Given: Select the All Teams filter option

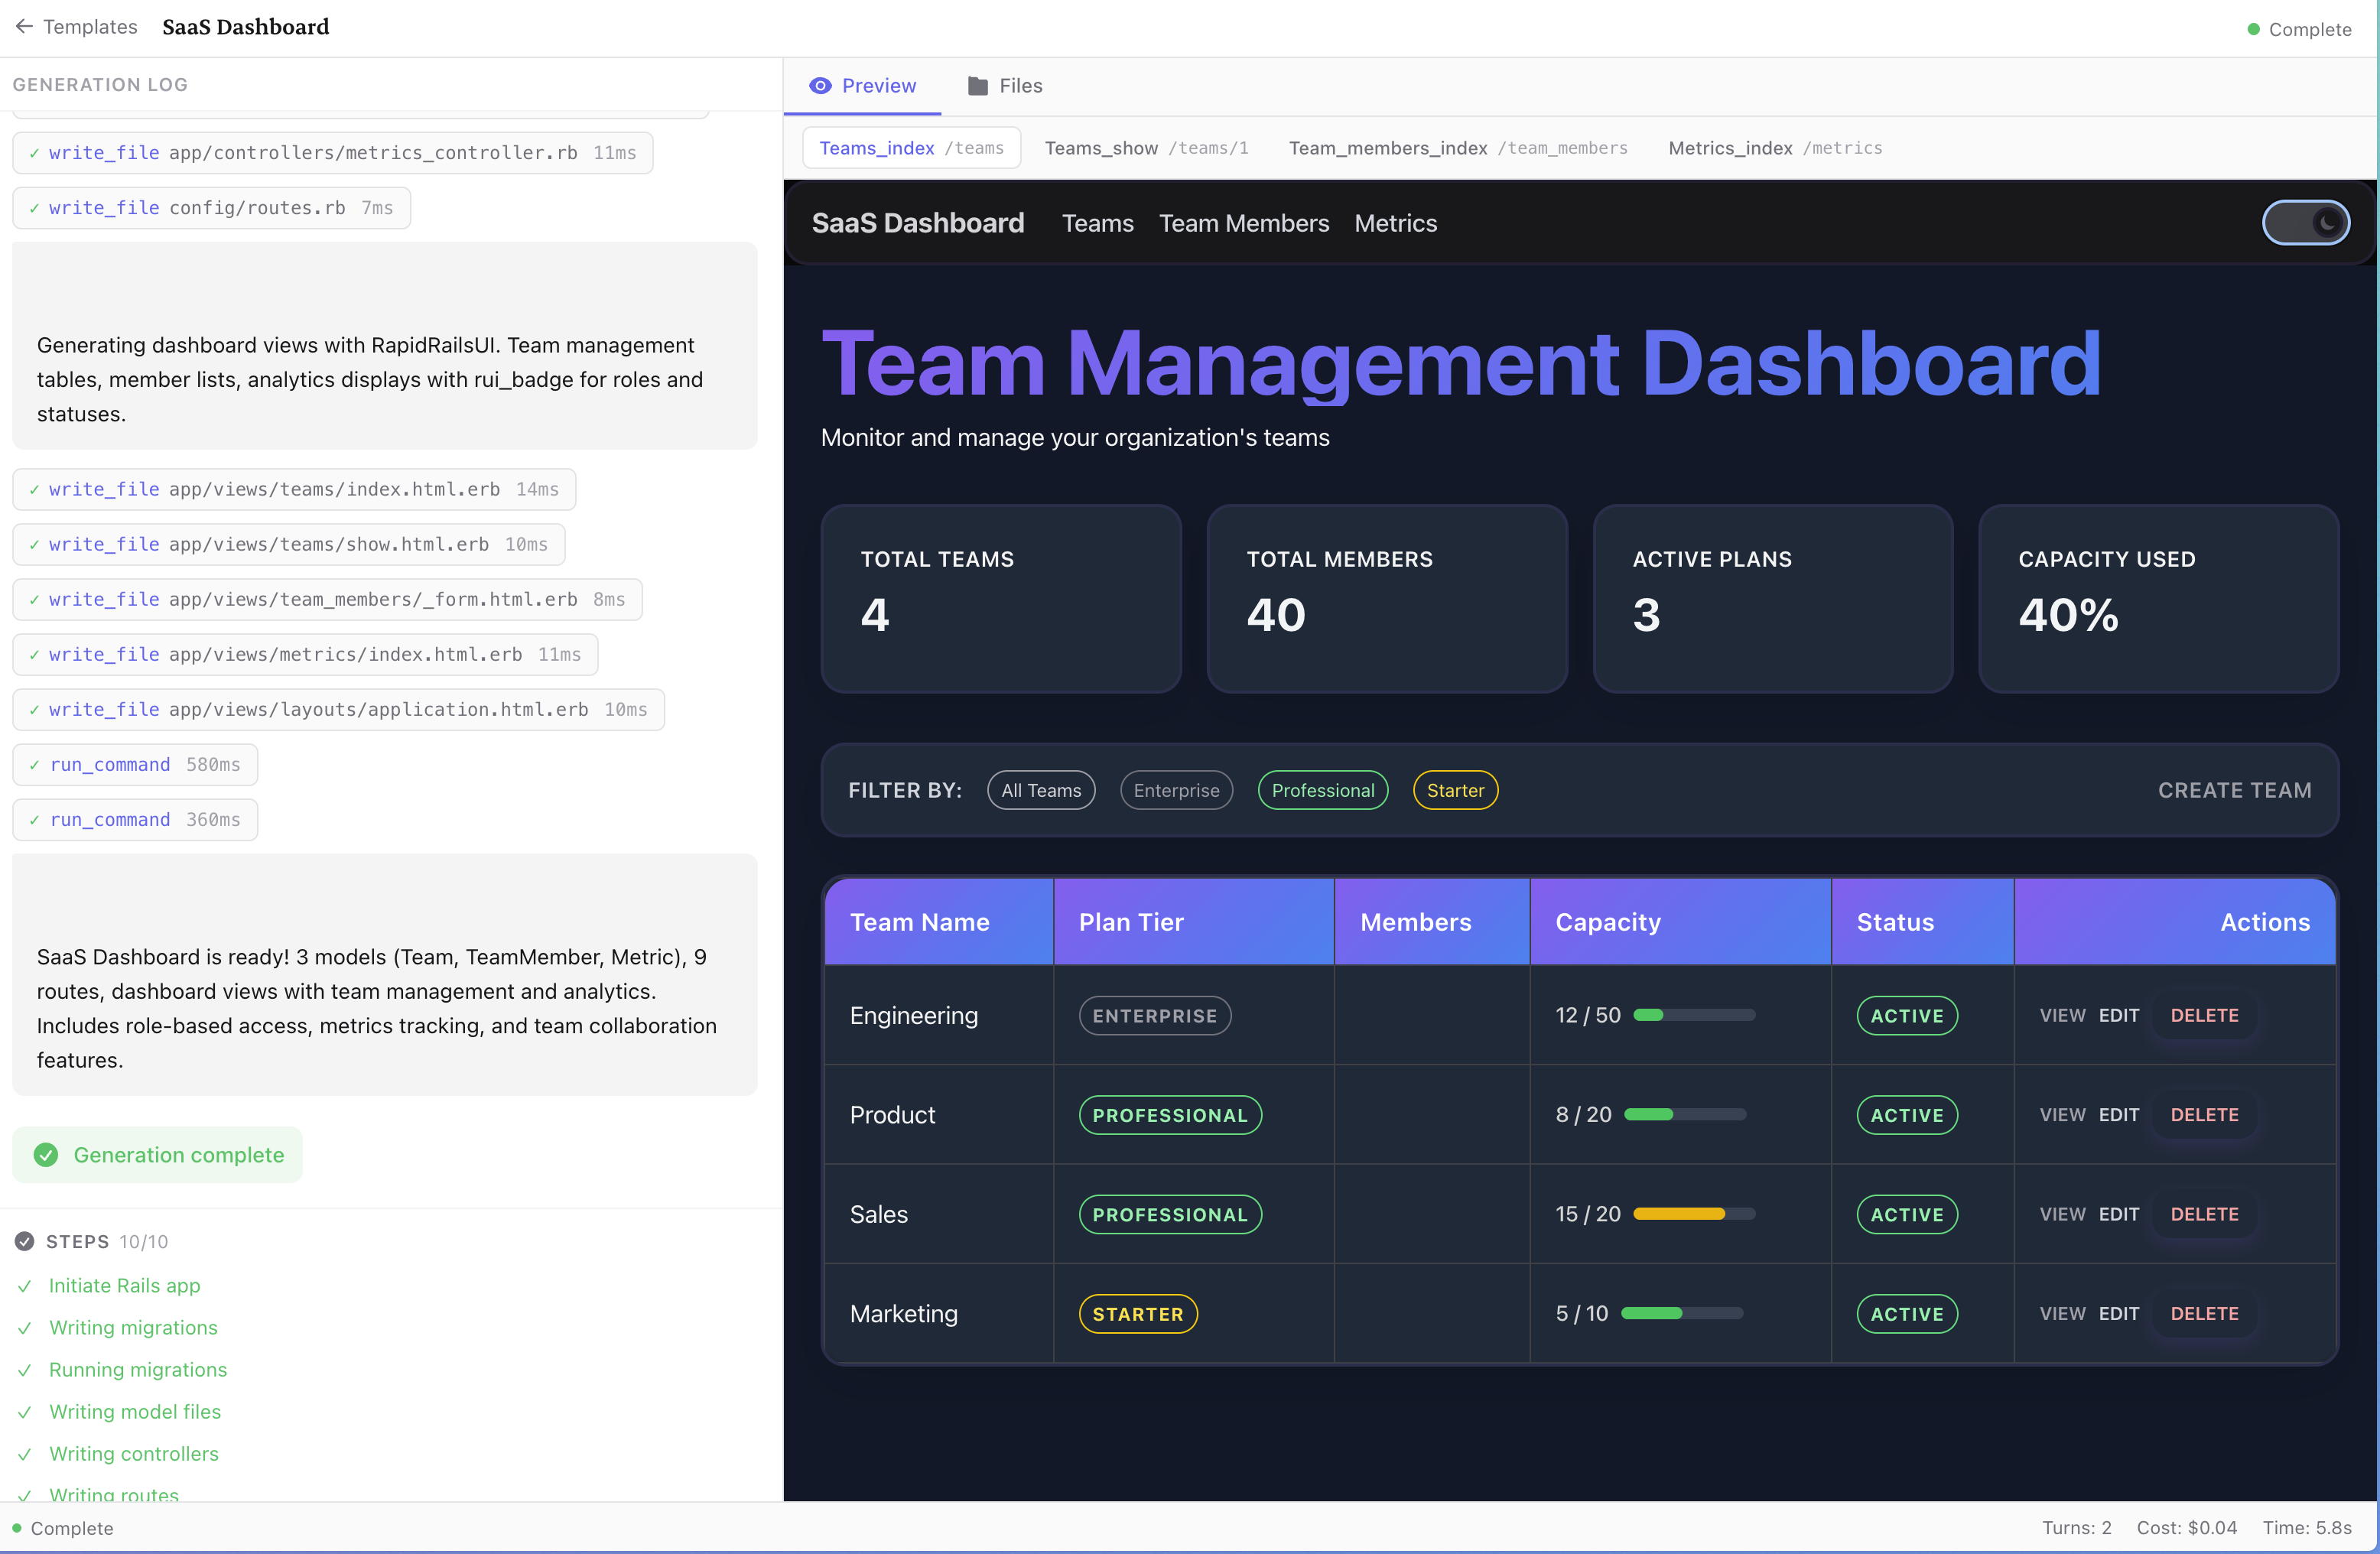Looking at the screenshot, I should click(x=1040, y=790).
